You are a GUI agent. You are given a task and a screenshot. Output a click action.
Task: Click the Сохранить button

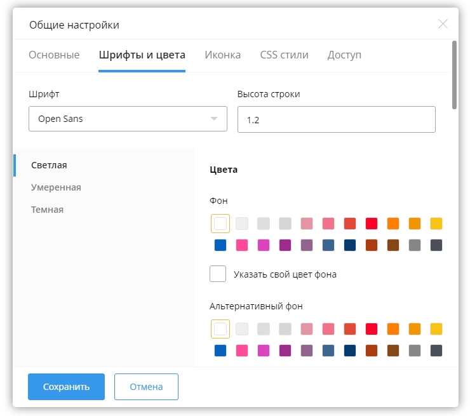click(66, 387)
